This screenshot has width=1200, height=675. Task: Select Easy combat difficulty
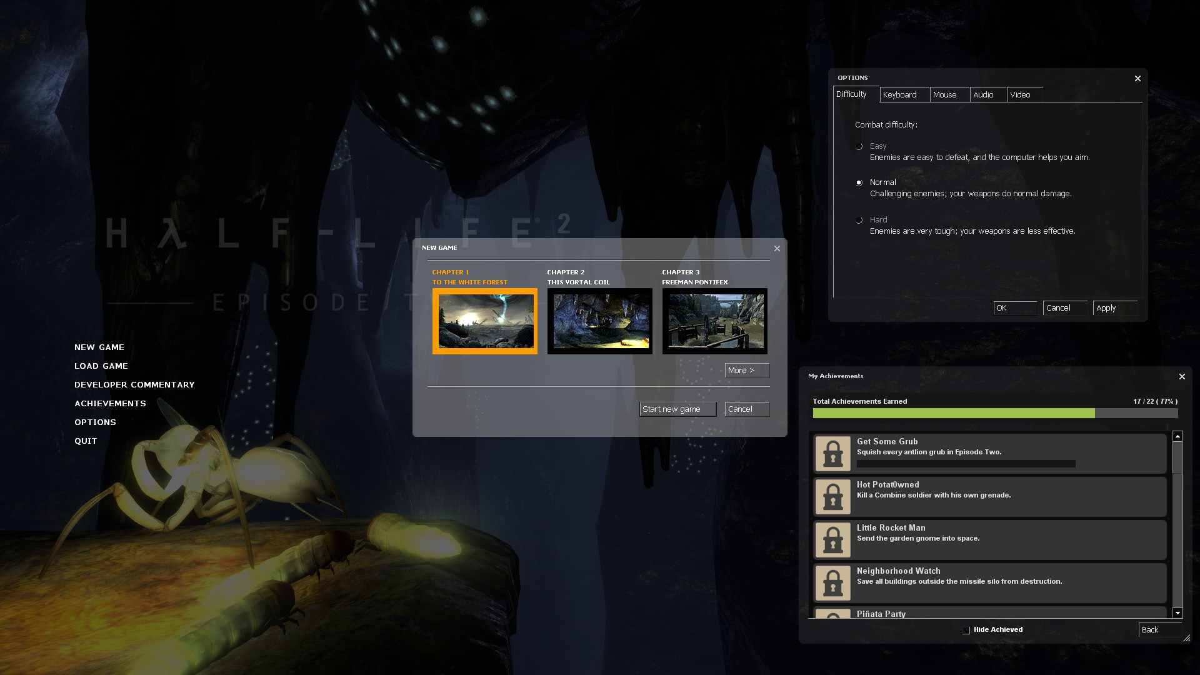point(859,146)
